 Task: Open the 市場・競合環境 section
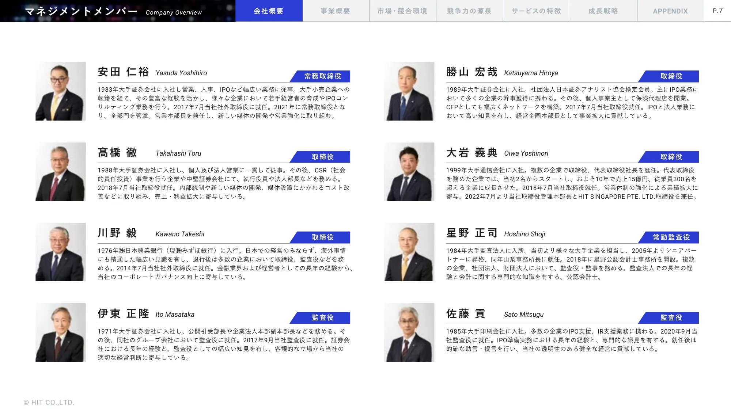point(402,11)
